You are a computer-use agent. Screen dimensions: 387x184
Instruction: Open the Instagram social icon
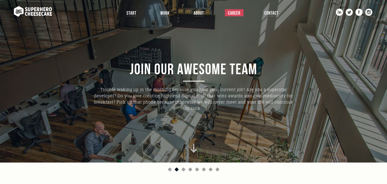click(369, 12)
